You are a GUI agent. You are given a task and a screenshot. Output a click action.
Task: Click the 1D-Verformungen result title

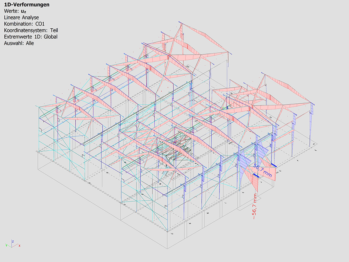(x=27, y=5)
